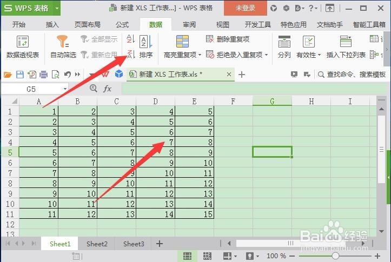
Task: Click 插入下拉列表 insert dropdown list
Action: [x=346, y=47]
